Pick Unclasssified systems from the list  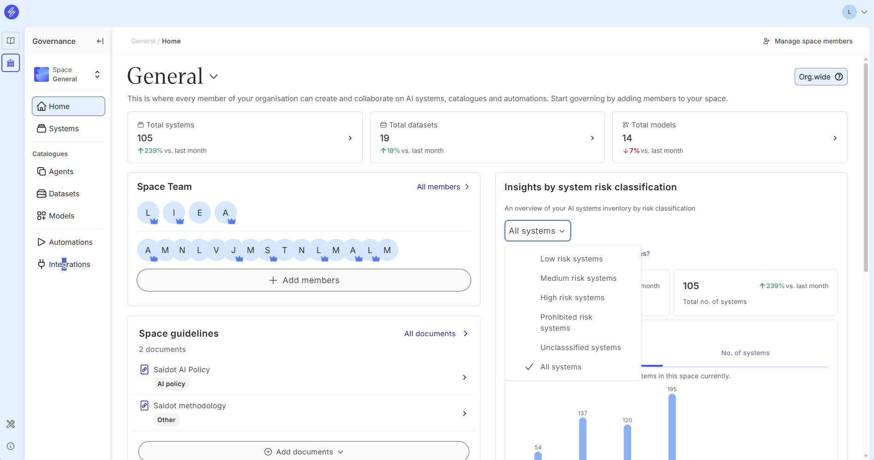[581, 348]
